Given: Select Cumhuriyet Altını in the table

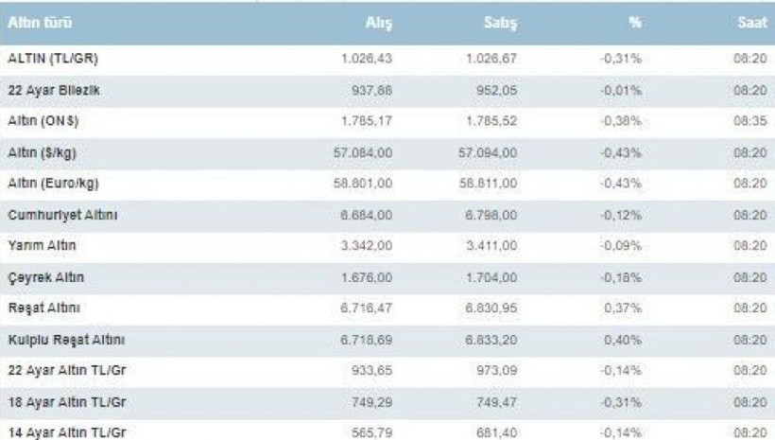Looking at the screenshot, I should [x=62, y=215].
